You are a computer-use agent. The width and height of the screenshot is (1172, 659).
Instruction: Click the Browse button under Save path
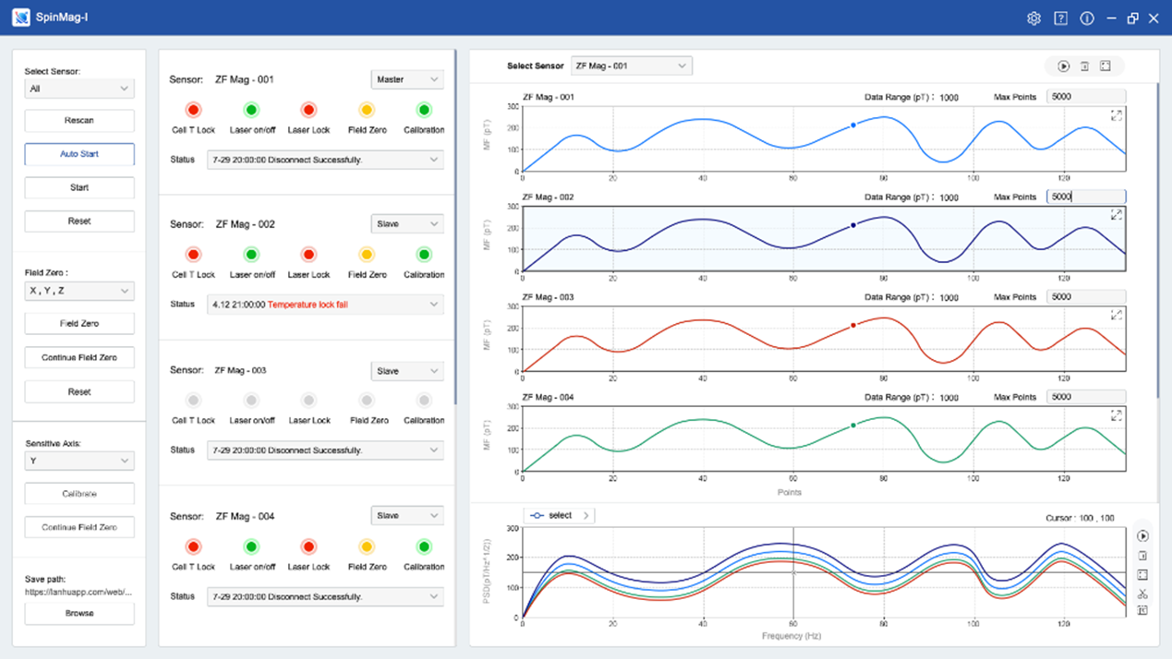[79, 613]
